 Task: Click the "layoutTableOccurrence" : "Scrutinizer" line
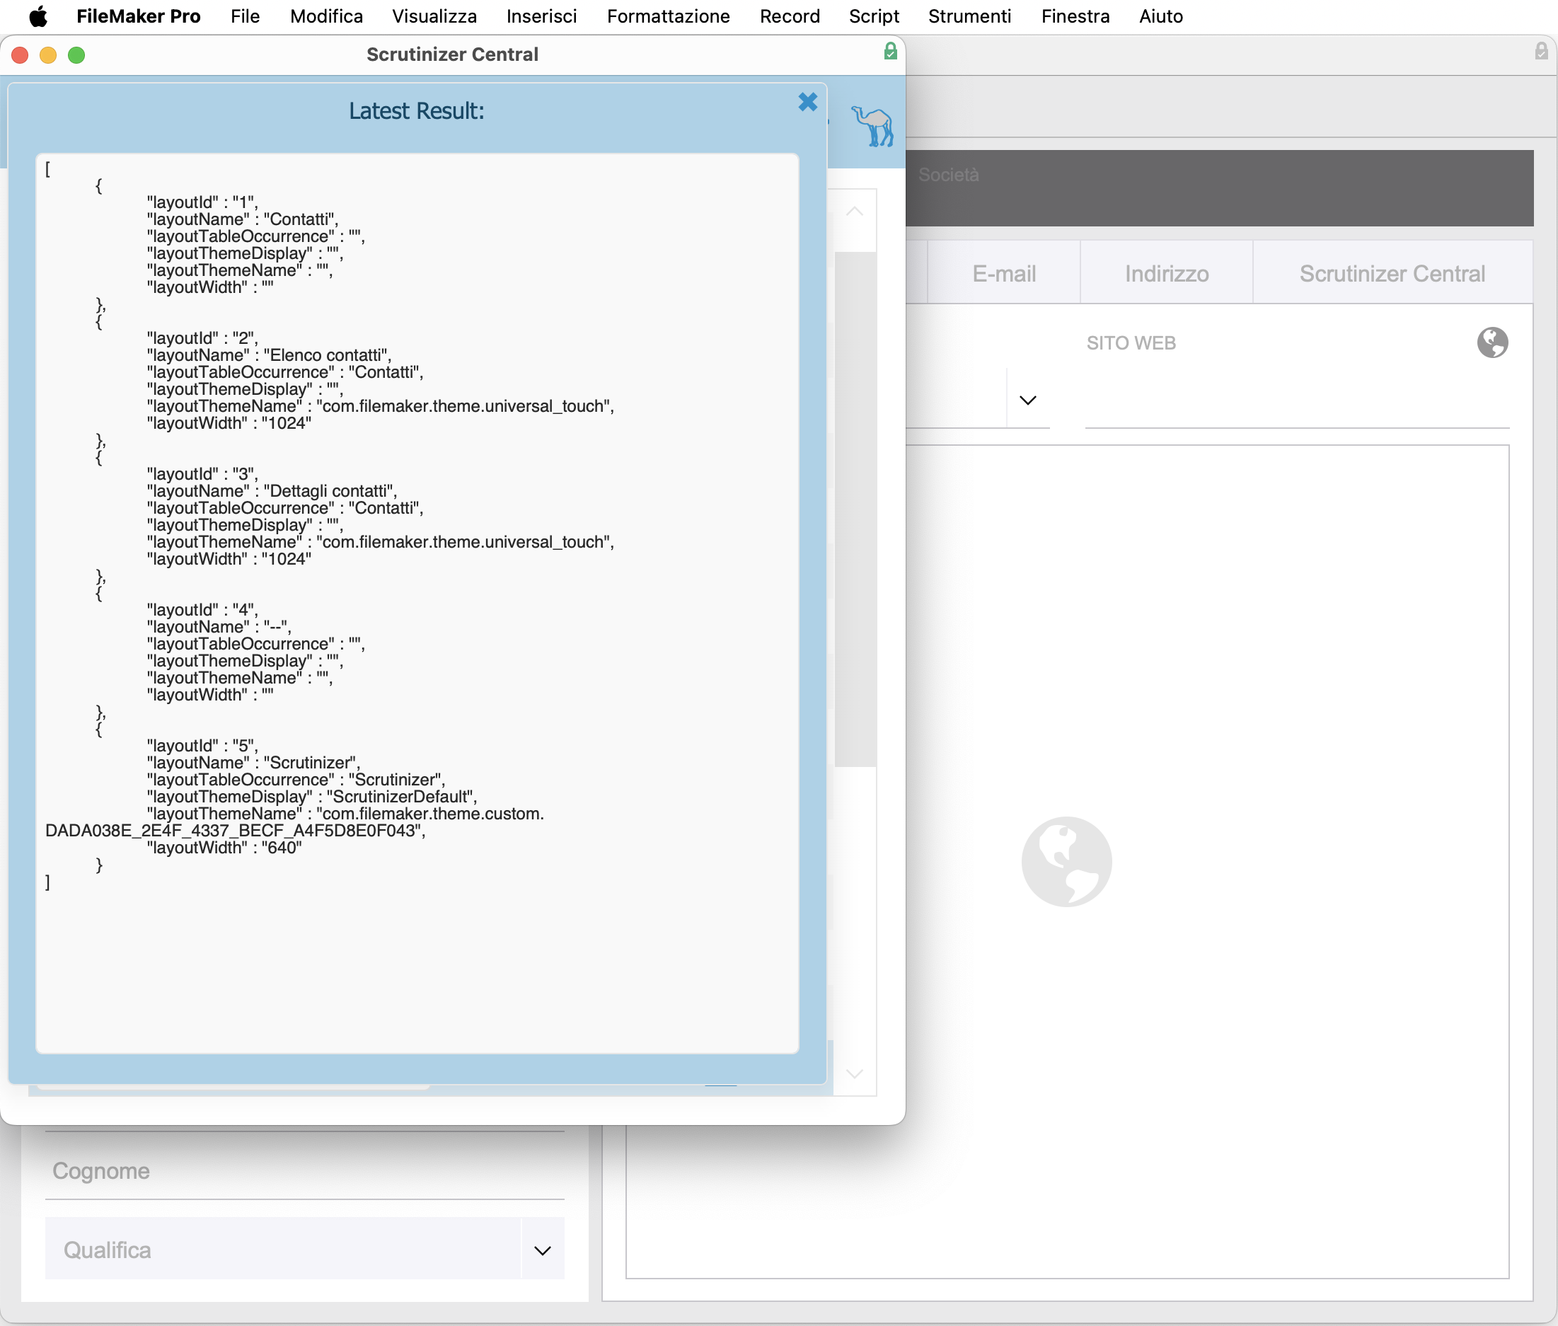[296, 780]
